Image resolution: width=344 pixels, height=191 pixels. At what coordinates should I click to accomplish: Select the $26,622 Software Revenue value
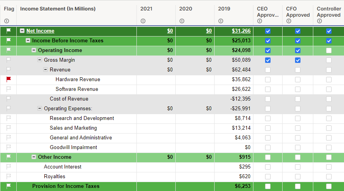click(241, 89)
